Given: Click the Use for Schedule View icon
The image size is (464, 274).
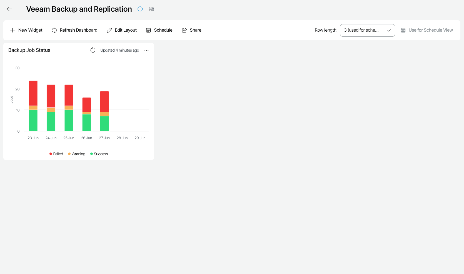Looking at the screenshot, I should [x=403, y=30].
